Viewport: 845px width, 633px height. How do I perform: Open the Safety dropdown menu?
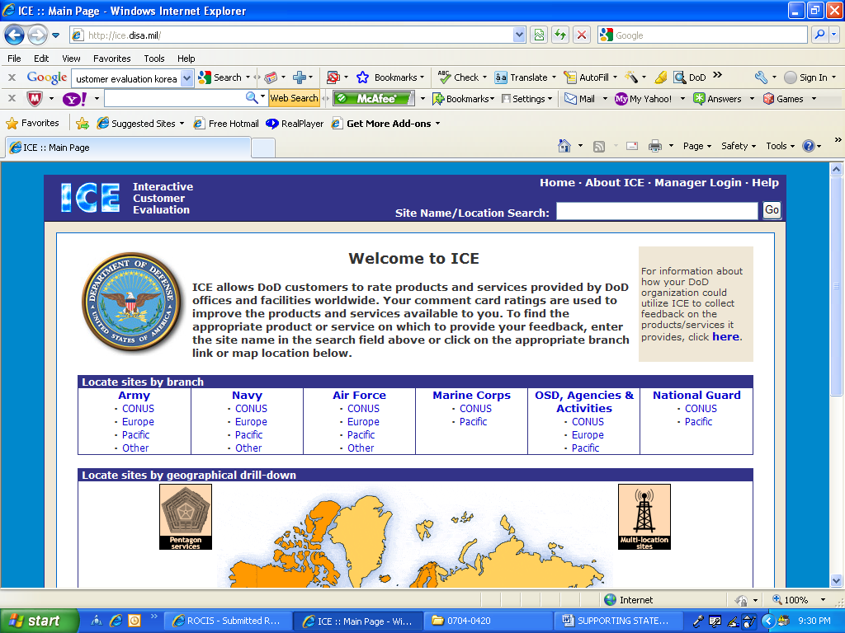[x=739, y=146]
